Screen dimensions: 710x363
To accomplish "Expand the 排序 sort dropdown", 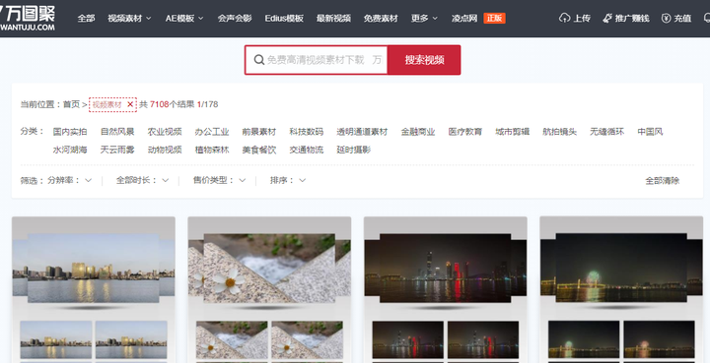I will point(288,180).
